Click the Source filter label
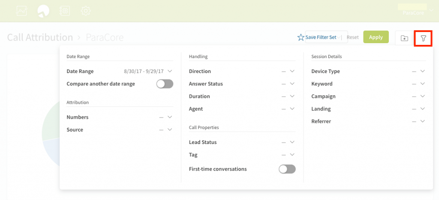439x200 pixels. 75,130
